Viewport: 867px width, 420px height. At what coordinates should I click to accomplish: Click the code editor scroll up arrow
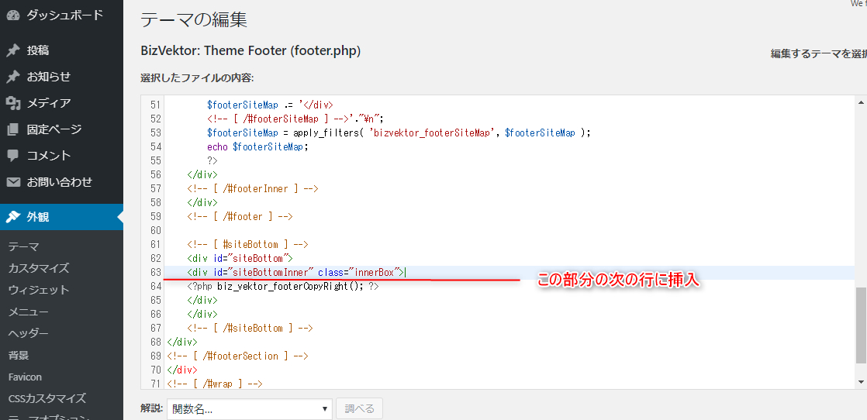tap(860, 103)
